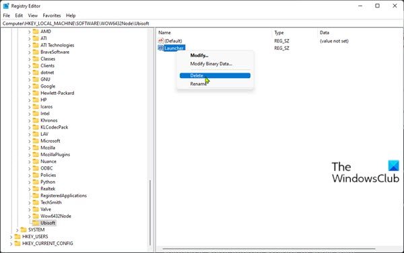
Task: Open the File menu
Action: point(7,15)
